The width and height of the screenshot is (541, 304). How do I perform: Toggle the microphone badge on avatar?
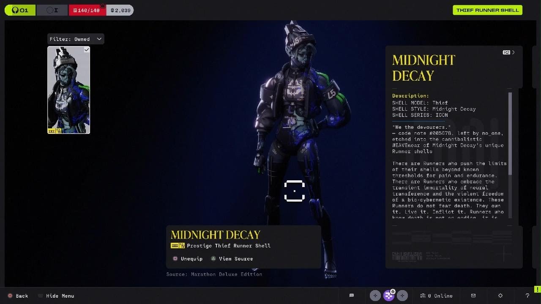(x=393, y=291)
